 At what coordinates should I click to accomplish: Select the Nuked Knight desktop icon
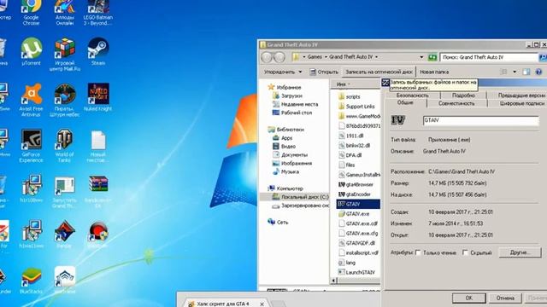(98, 97)
